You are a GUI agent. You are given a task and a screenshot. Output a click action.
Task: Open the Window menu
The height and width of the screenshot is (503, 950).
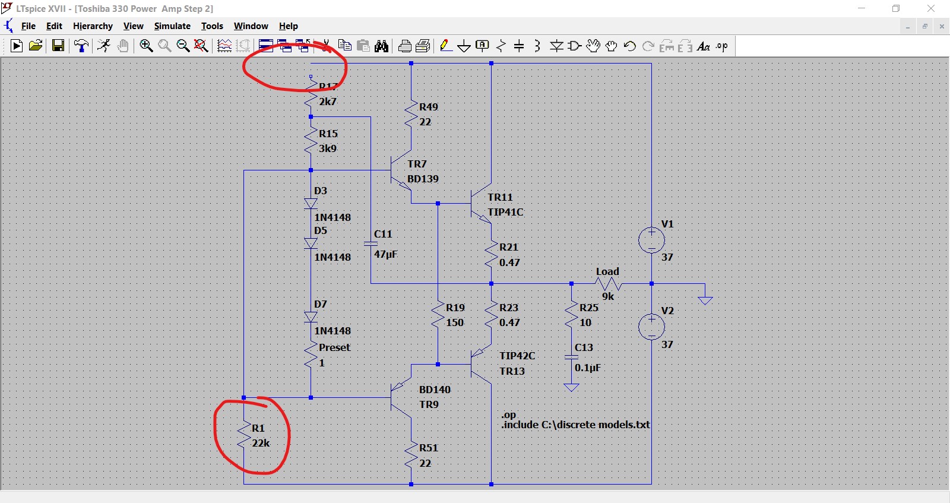[x=251, y=26]
